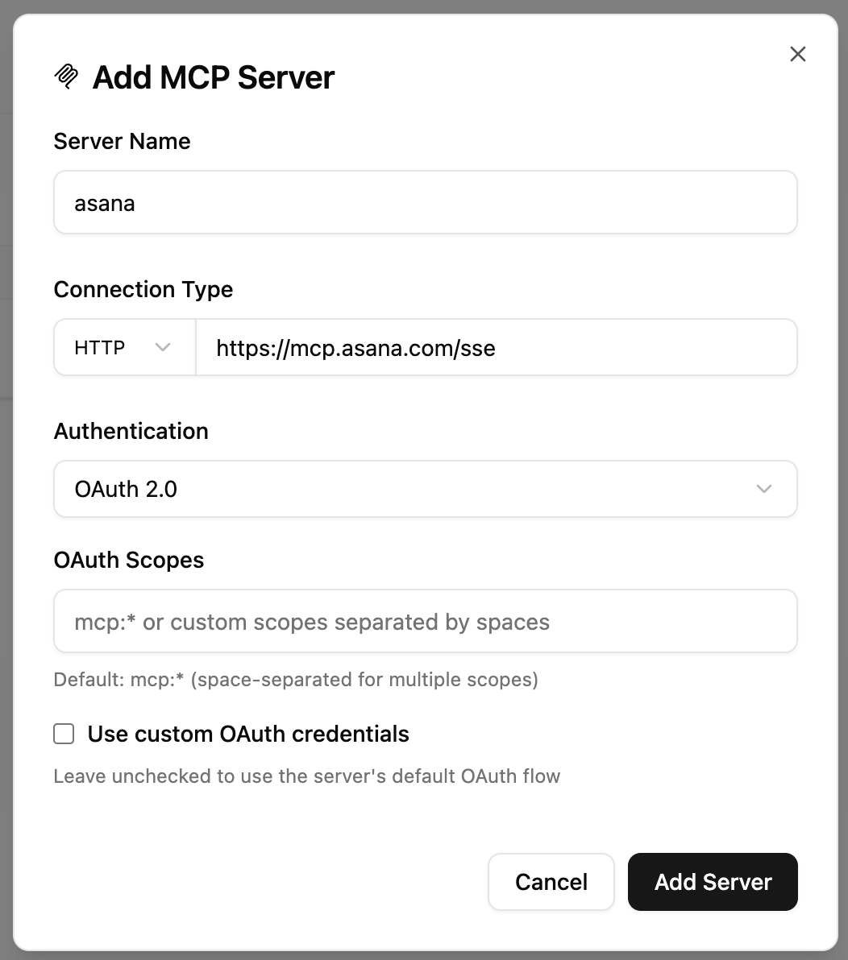
Task: Click the Server Name label
Action: (122, 142)
